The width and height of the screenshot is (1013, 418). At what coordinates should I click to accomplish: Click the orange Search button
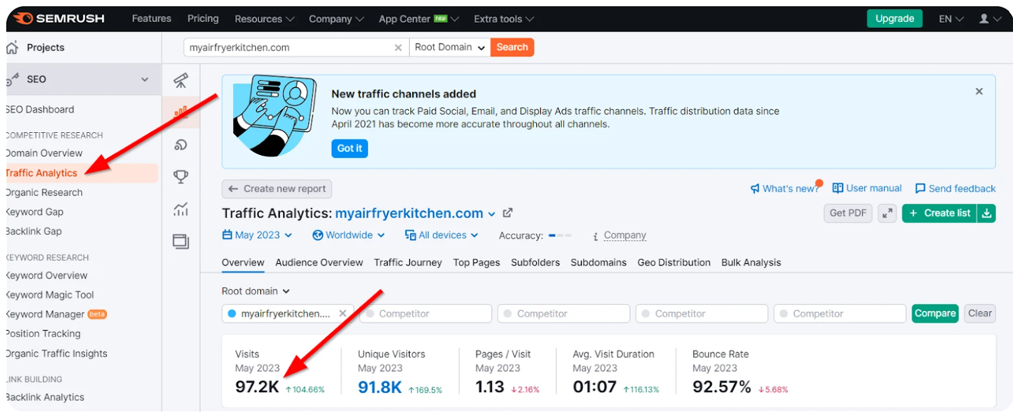point(512,47)
